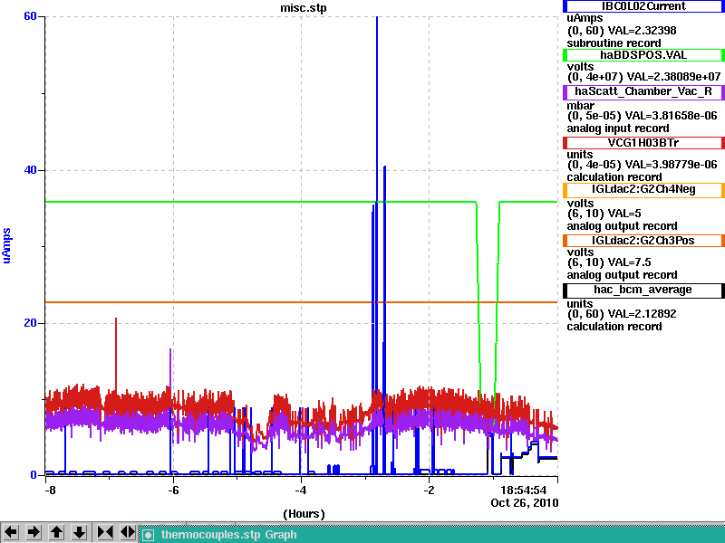Select the IGLdac2:G2Ch3Pos curve legend

click(x=643, y=241)
